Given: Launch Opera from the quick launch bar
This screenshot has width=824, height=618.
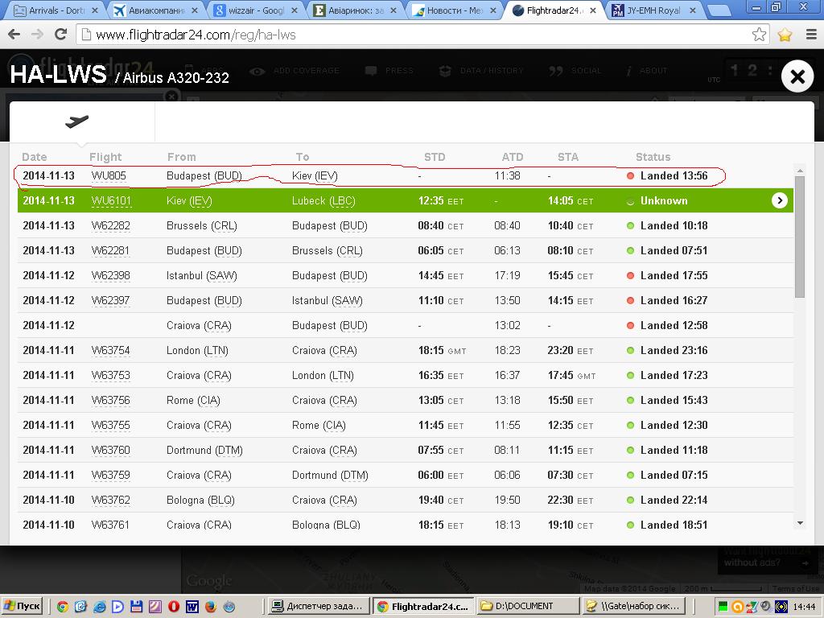Looking at the screenshot, I should coord(173,606).
